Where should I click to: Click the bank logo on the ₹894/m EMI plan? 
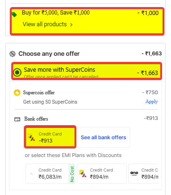pyautogui.click(x=83, y=174)
